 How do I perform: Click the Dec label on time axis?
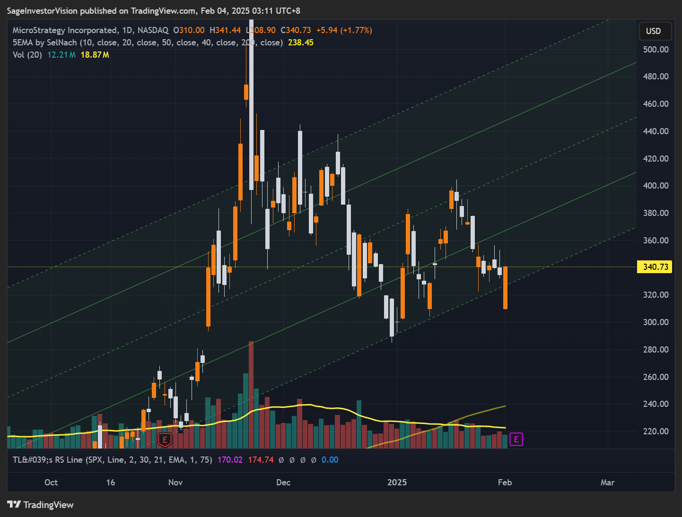point(283,483)
